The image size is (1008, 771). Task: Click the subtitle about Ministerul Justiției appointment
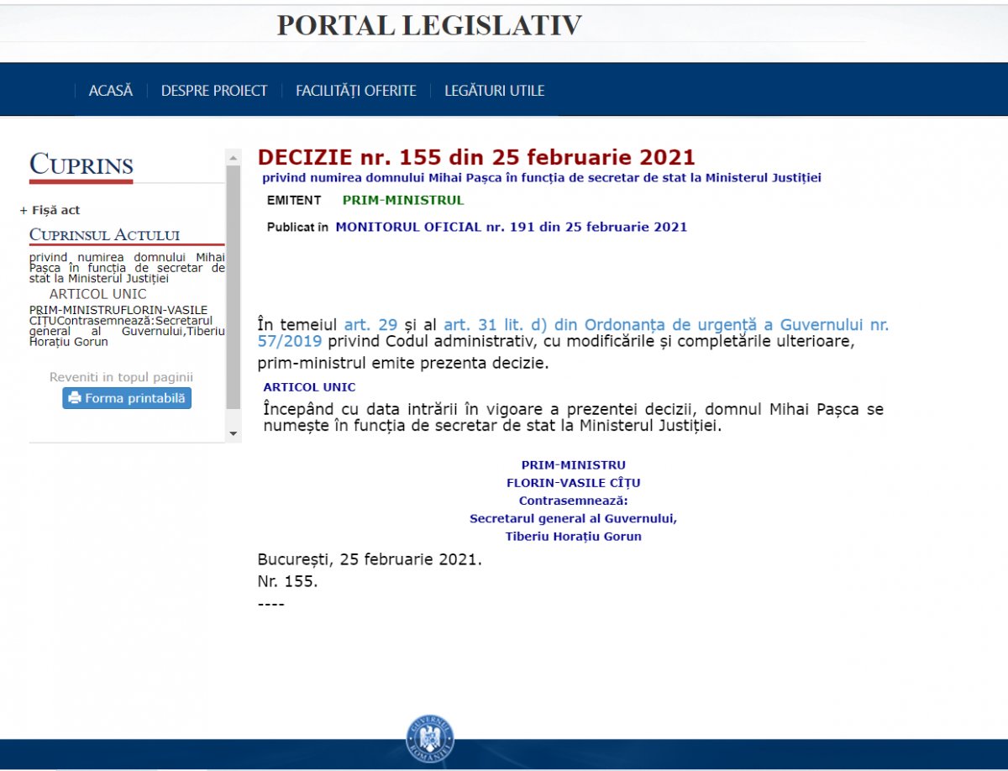(542, 177)
